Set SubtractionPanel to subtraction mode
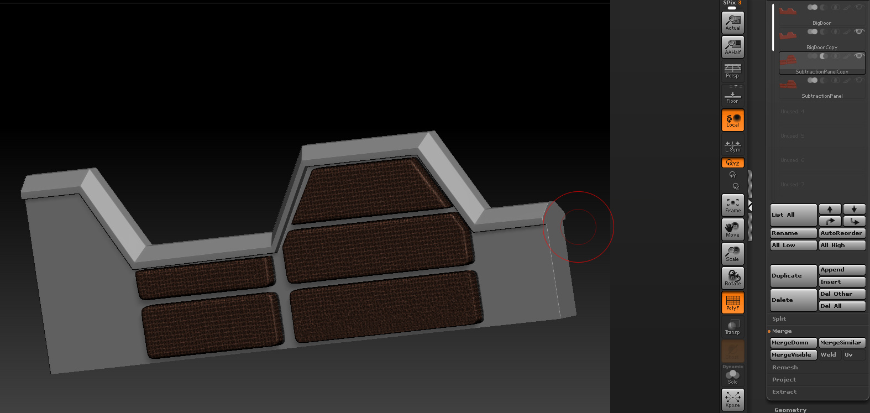This screenshot has width=870, height=413. click(824, 80)
